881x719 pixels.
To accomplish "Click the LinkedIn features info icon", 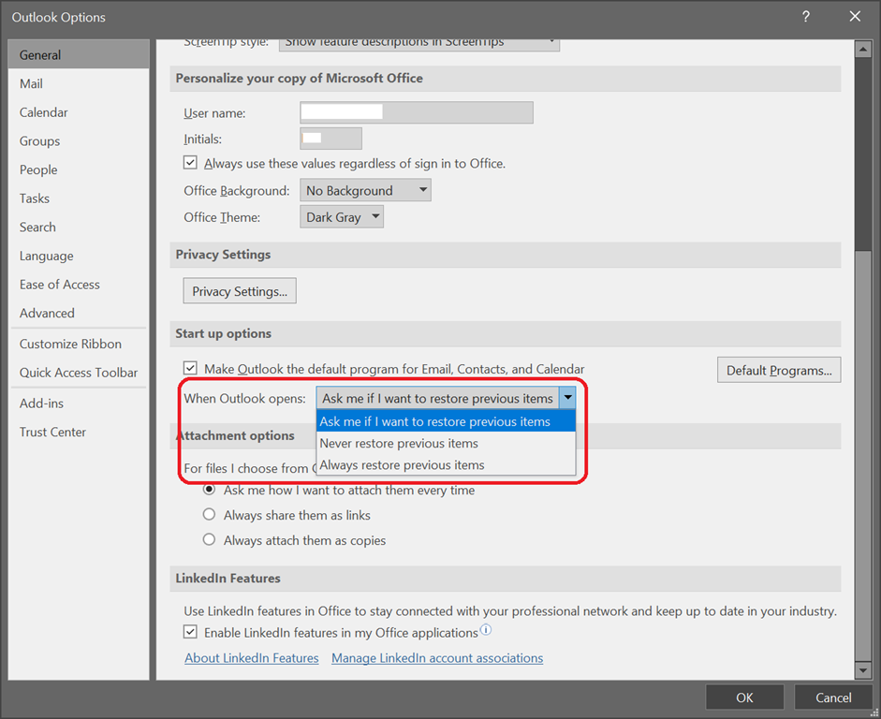I will [x=486, y=631].
